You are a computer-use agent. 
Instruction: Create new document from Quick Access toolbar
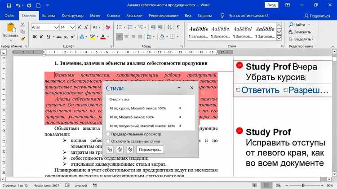(38, 5)
